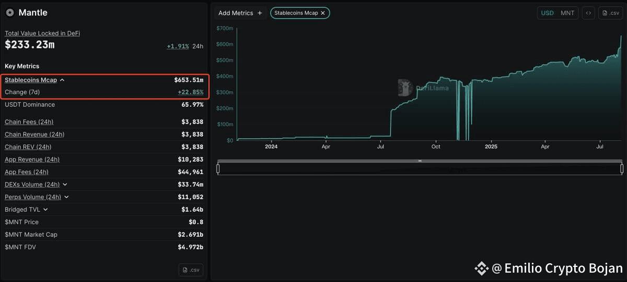The width and height of the screenshot is (627, 282).
Task: Click the $MNT Price label
Action: click(21, 222)
